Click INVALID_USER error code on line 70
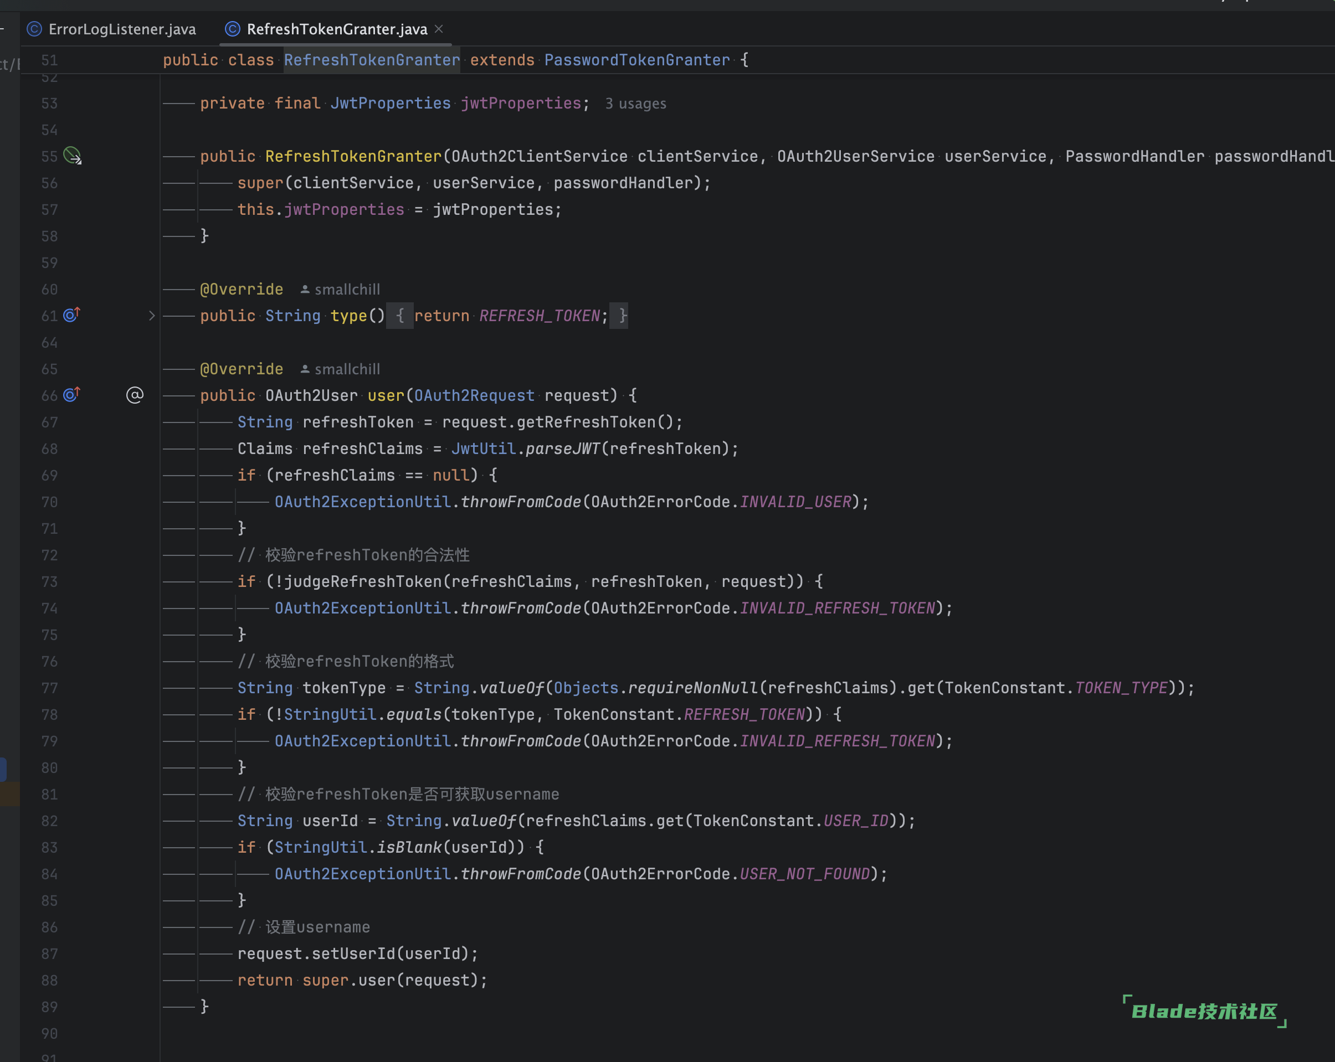 click(x=795, y=502)
